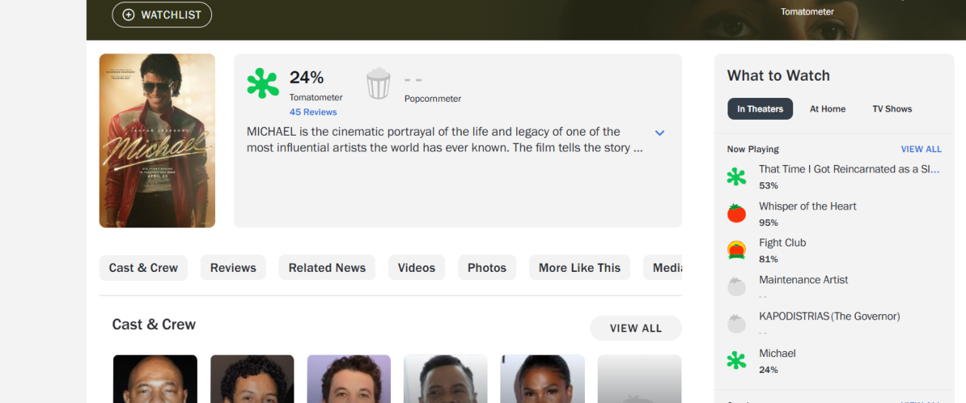The height and width of the screenshot is (403, 966).
Task: Jump to the More Like This section
Action: click(579, 268)
